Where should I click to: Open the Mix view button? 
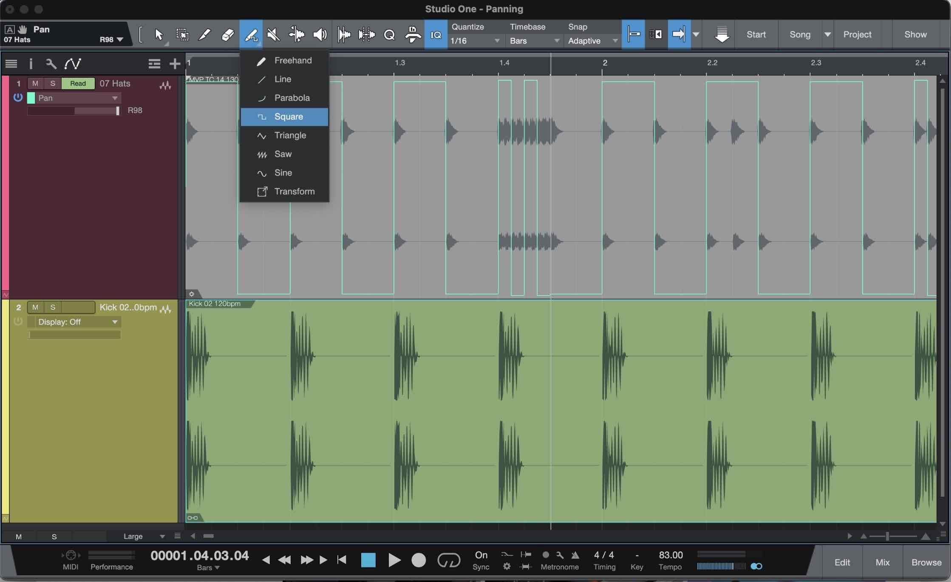pyautogui.click(x=882, y=562)
